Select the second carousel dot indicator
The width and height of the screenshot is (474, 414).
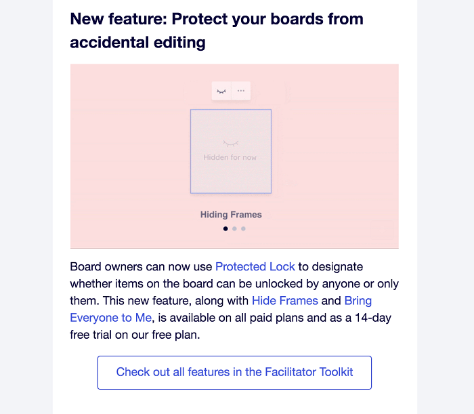click(x=234, y=228)
